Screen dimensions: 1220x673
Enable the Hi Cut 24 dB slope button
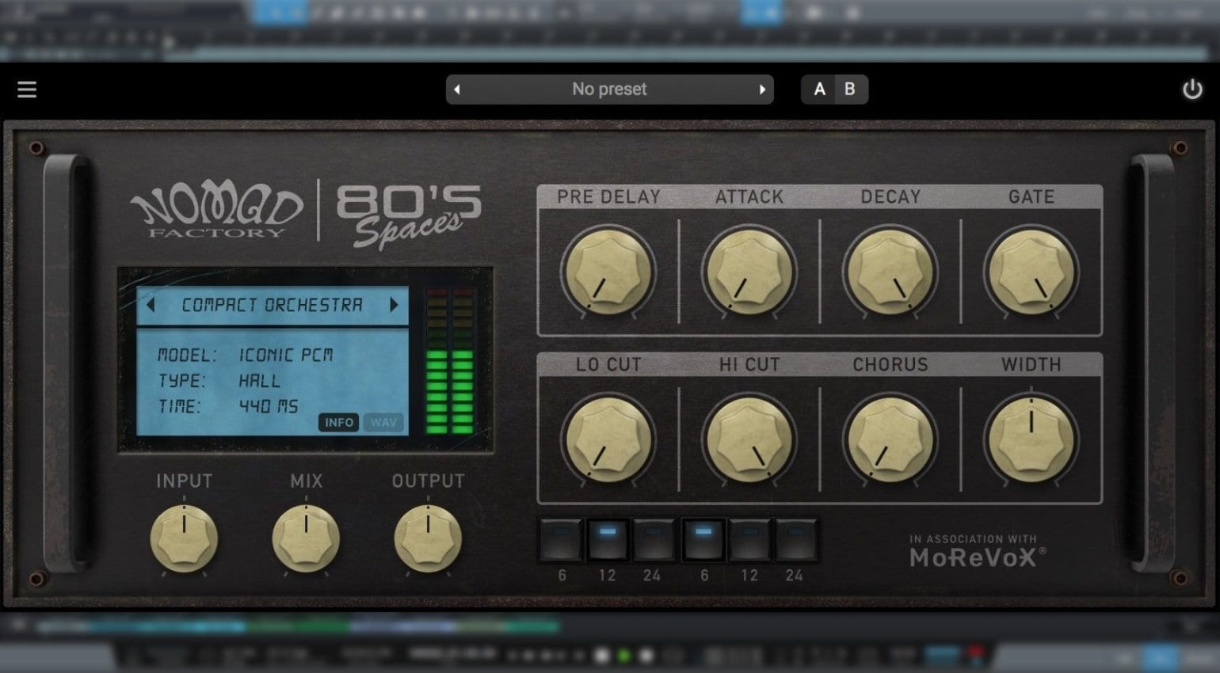click(x=795, y=540)
